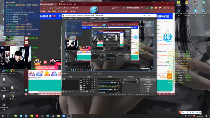Show hidden system tray icons chevron
This screenshot has height=118, width=210.
tap(183, 116)
